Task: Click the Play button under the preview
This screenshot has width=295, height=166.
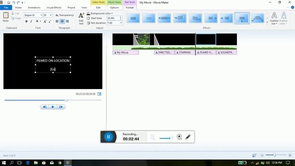Action: [53, 107]
